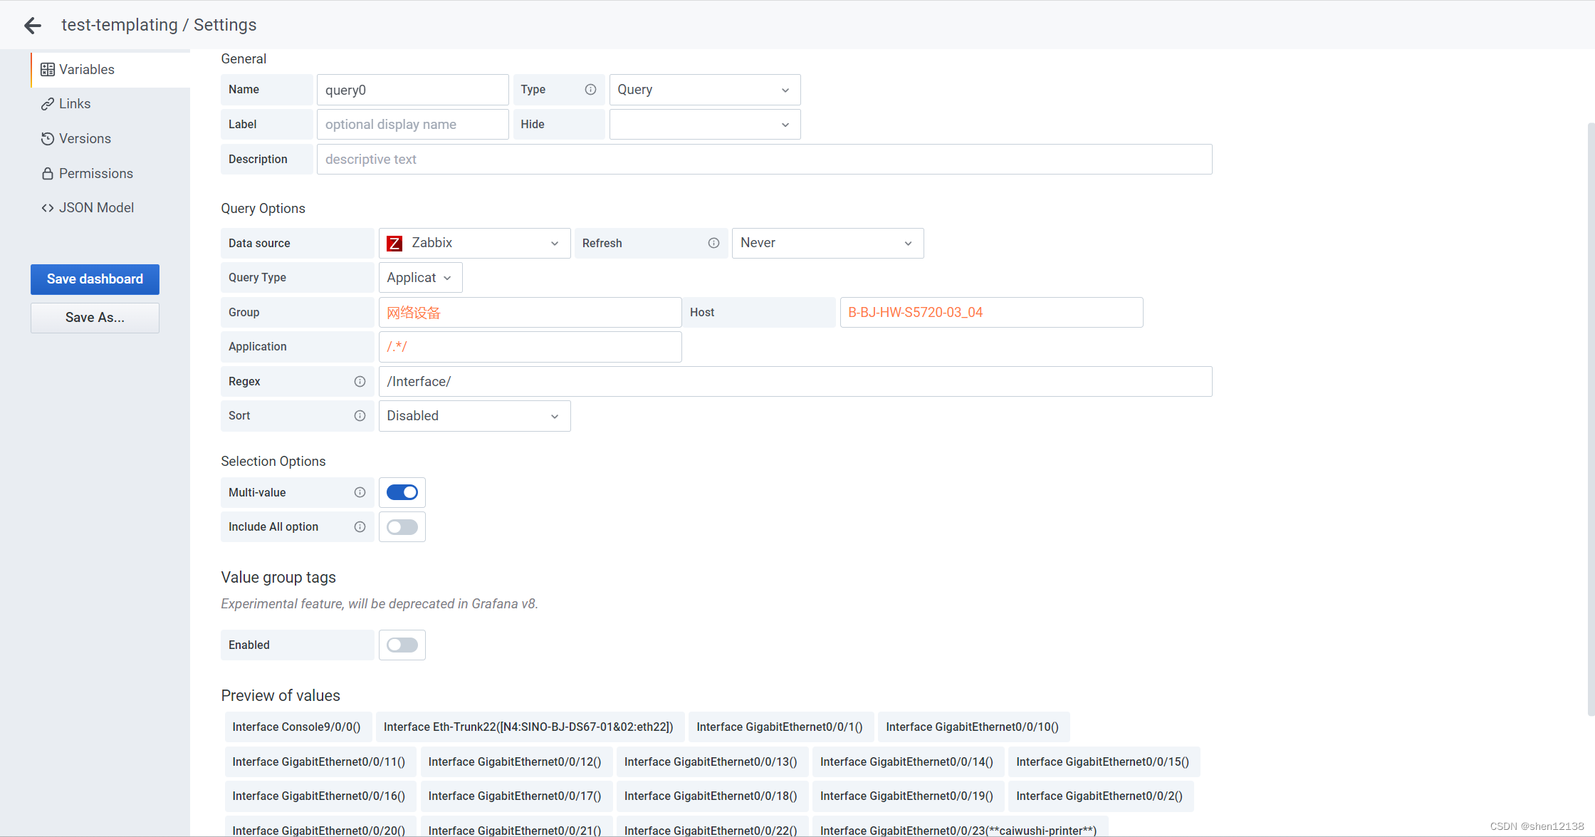Click the info icon next to Regex

click(360, 381)
